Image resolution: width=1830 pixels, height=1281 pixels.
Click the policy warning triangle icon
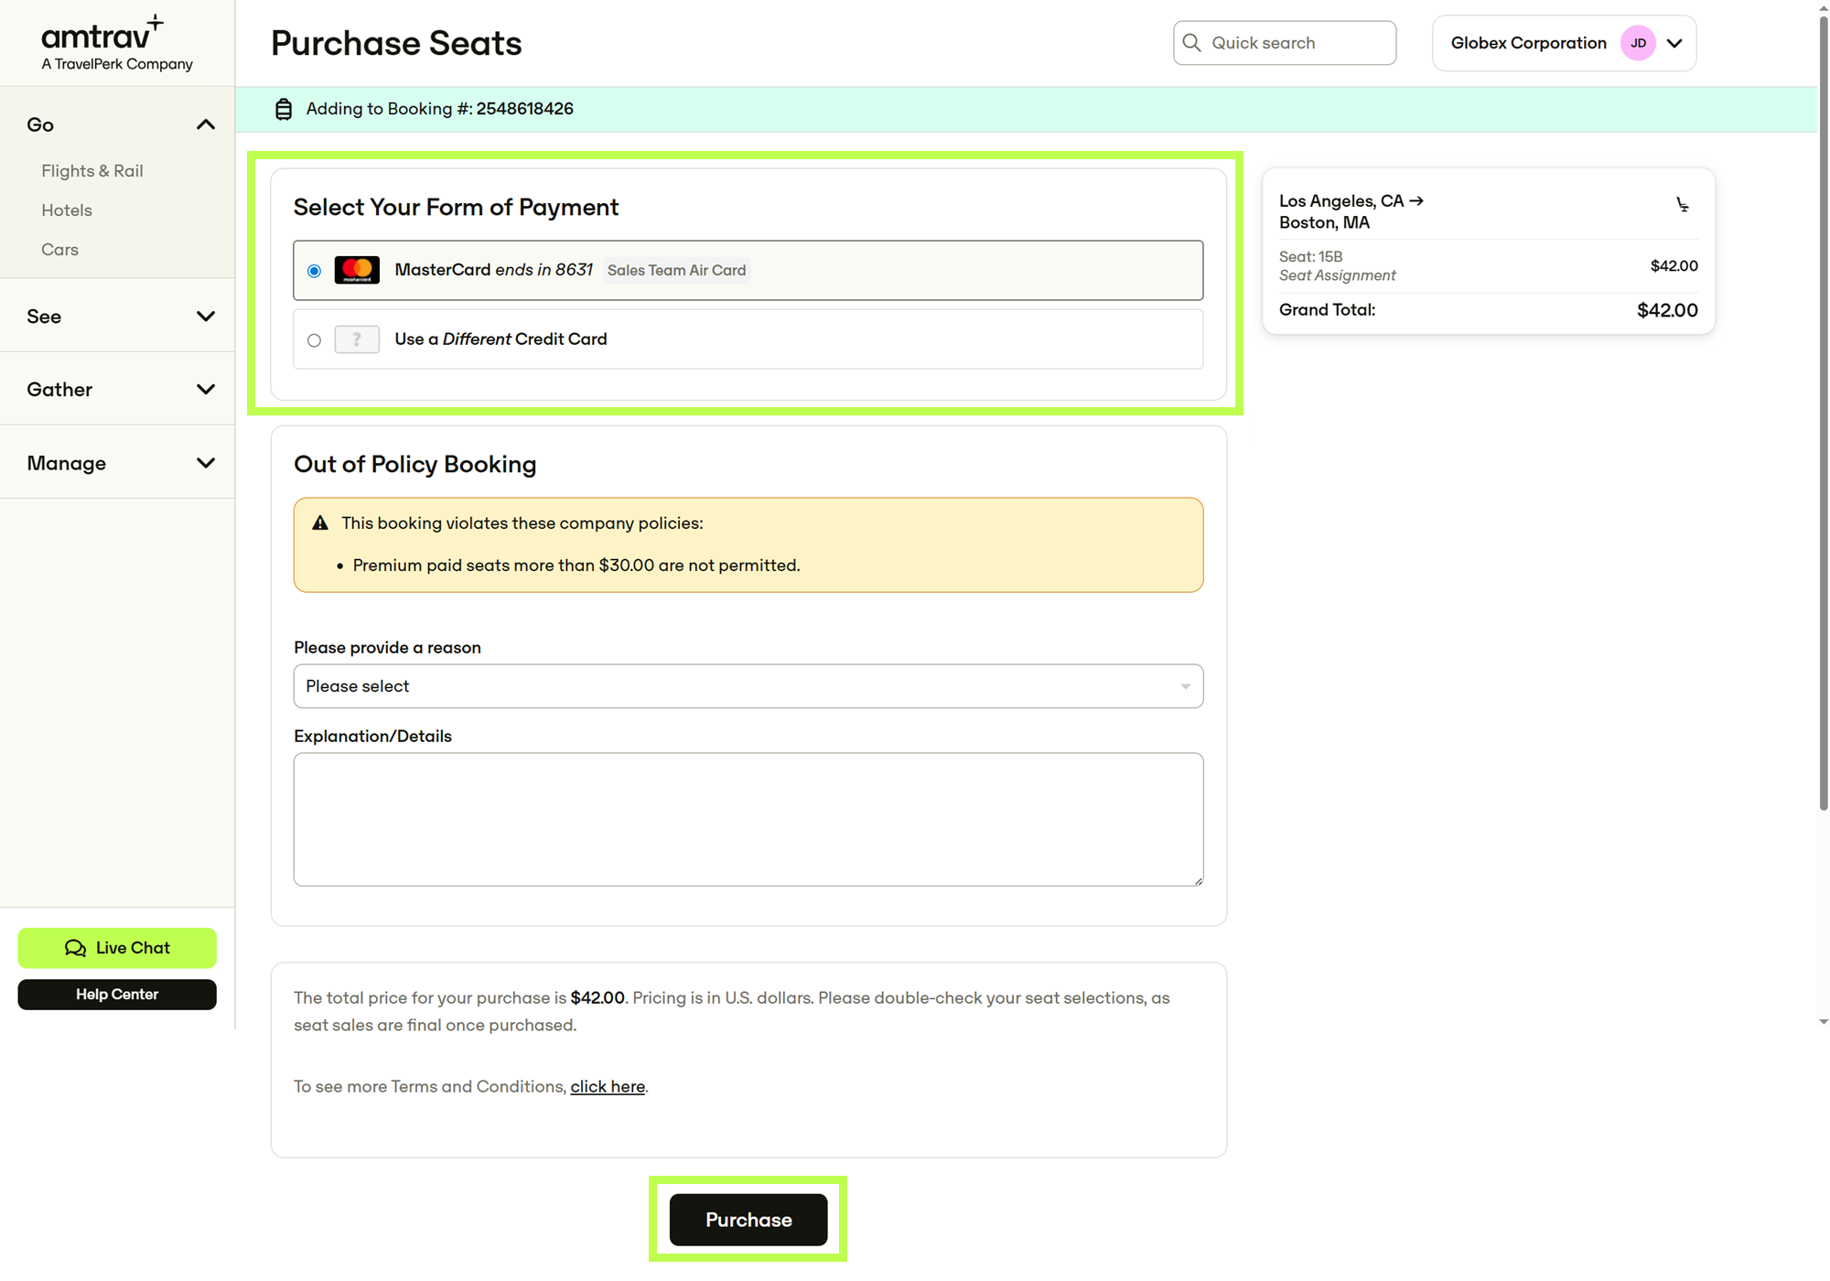click(320, 523)
